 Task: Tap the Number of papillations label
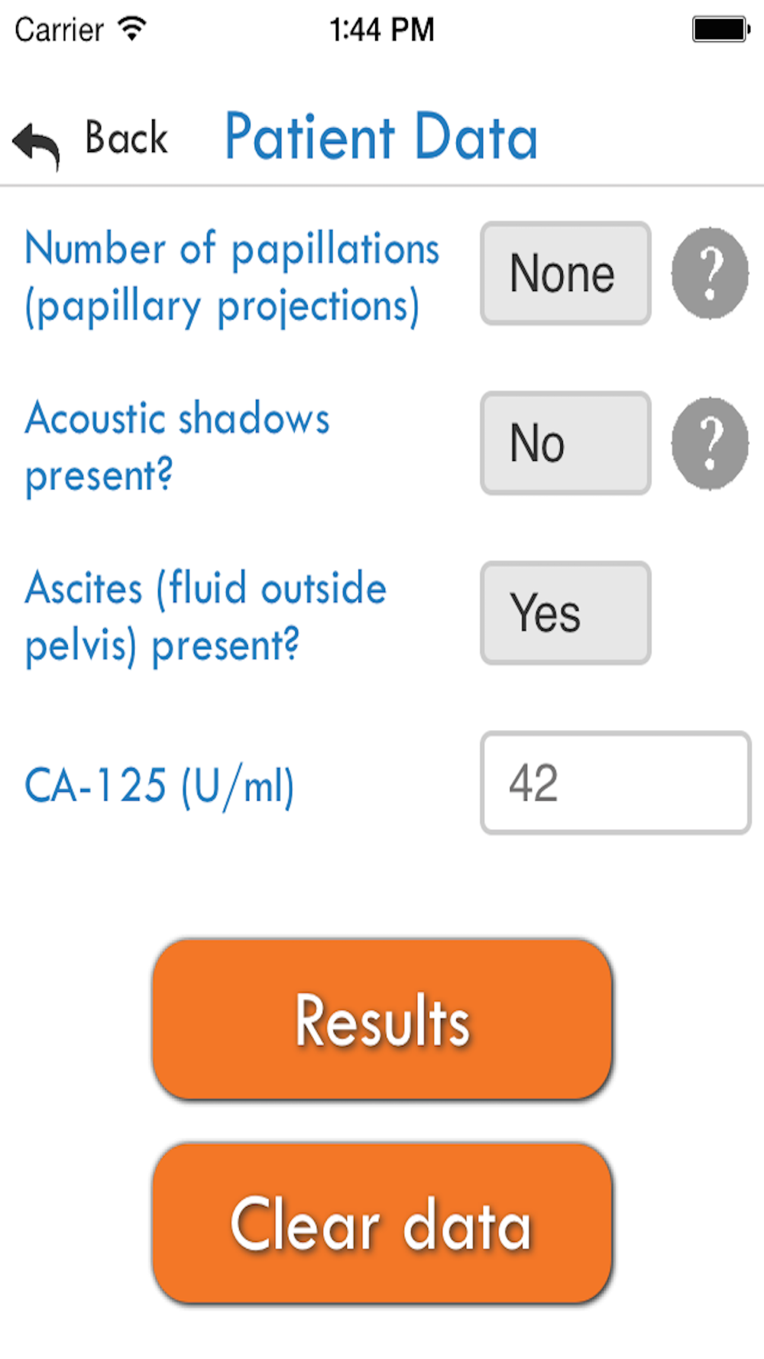coord(232,278)
